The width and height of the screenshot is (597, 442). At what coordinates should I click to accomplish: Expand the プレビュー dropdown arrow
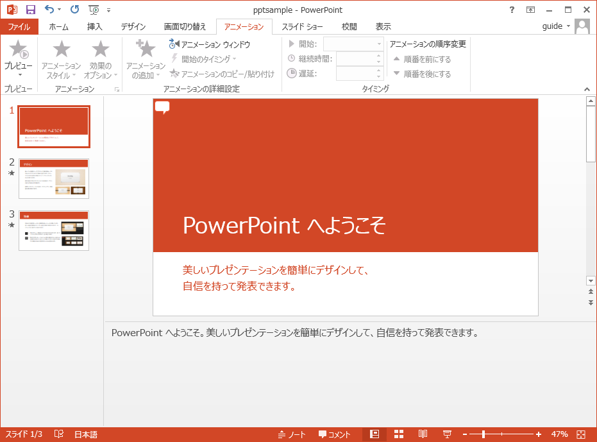click(20, 74)
